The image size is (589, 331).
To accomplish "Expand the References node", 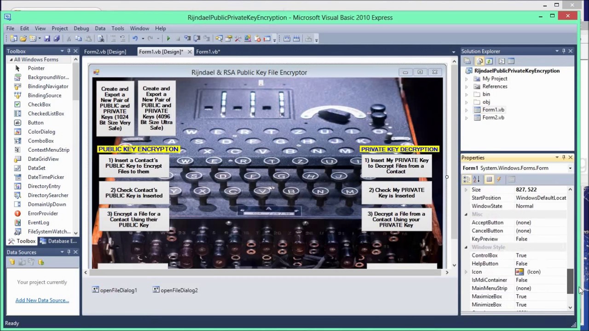I will [x=466, y=86].
